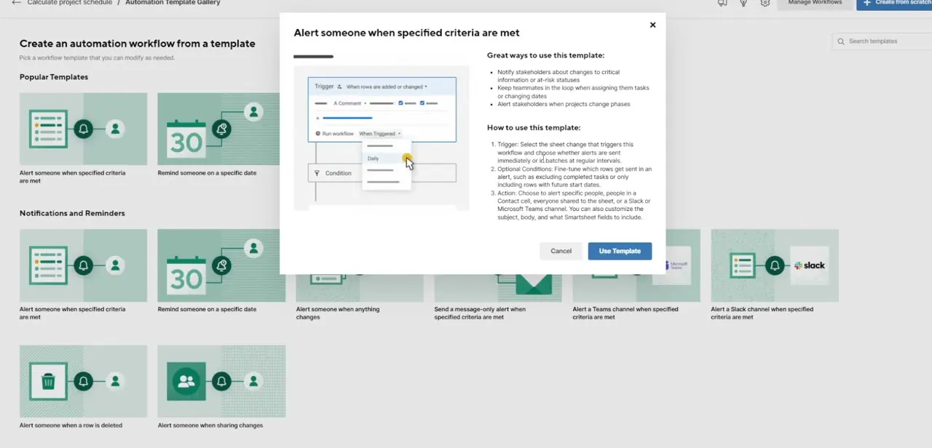Click Cancel in the template dialog
This screenshot has height=448, width=932.
[561, 251]
